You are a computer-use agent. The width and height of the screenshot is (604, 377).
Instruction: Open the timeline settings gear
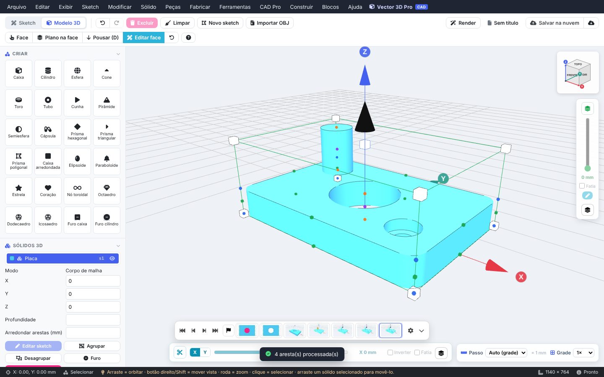(411, 331)
